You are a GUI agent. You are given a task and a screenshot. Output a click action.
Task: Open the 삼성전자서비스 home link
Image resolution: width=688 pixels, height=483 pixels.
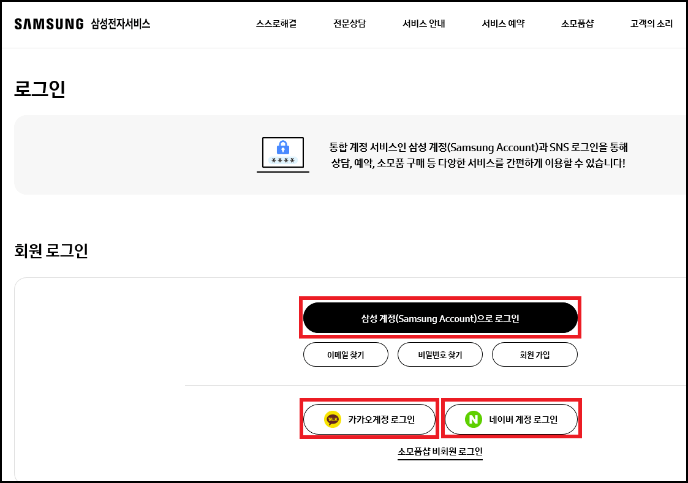click(x=121, y=24)
